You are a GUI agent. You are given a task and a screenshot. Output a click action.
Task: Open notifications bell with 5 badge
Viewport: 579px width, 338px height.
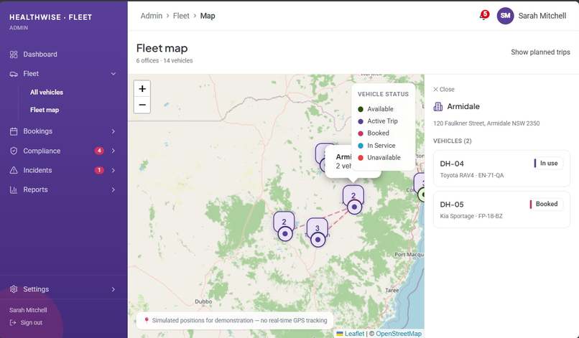coord(483,16)
